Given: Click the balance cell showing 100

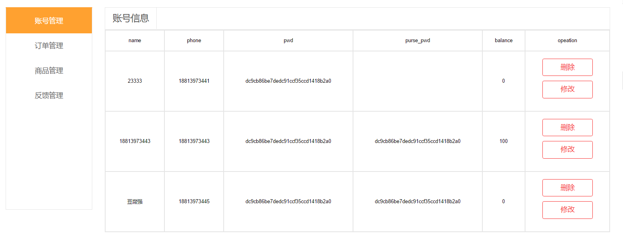Looking at the screenshot, I should (503, 141).
